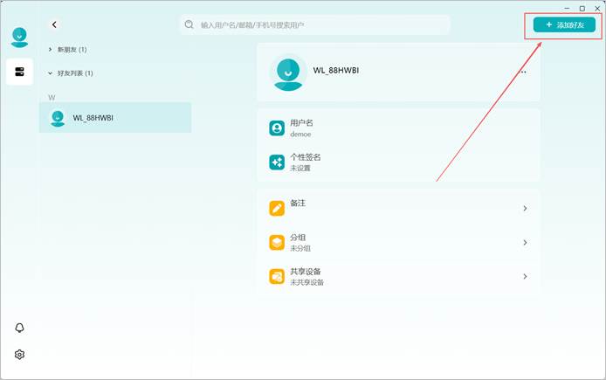Viewport: 606px width, 380px height.
Task: Click the 备注 pencil icon
Action: 277,209
